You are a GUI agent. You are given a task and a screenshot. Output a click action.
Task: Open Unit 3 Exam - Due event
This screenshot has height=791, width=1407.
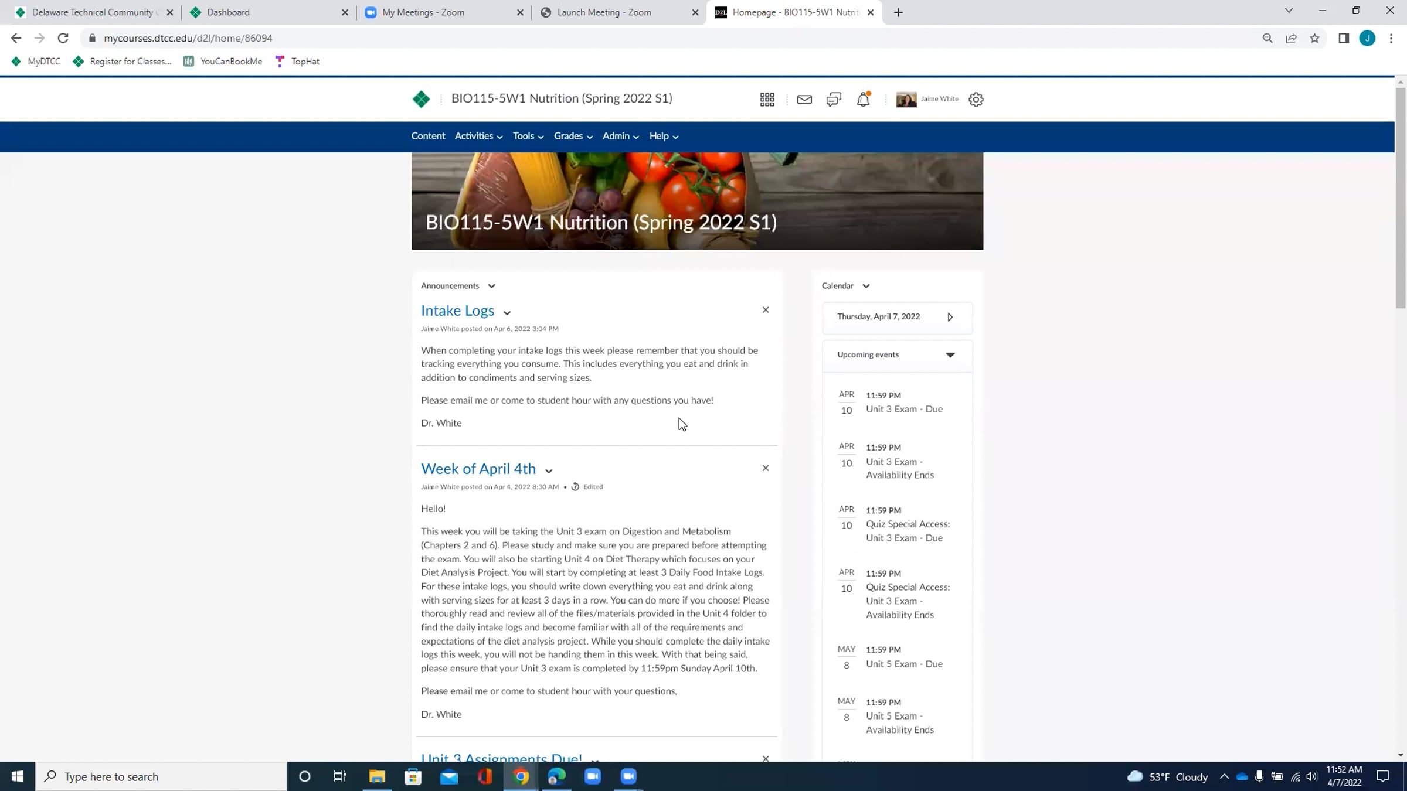point(904,409)
